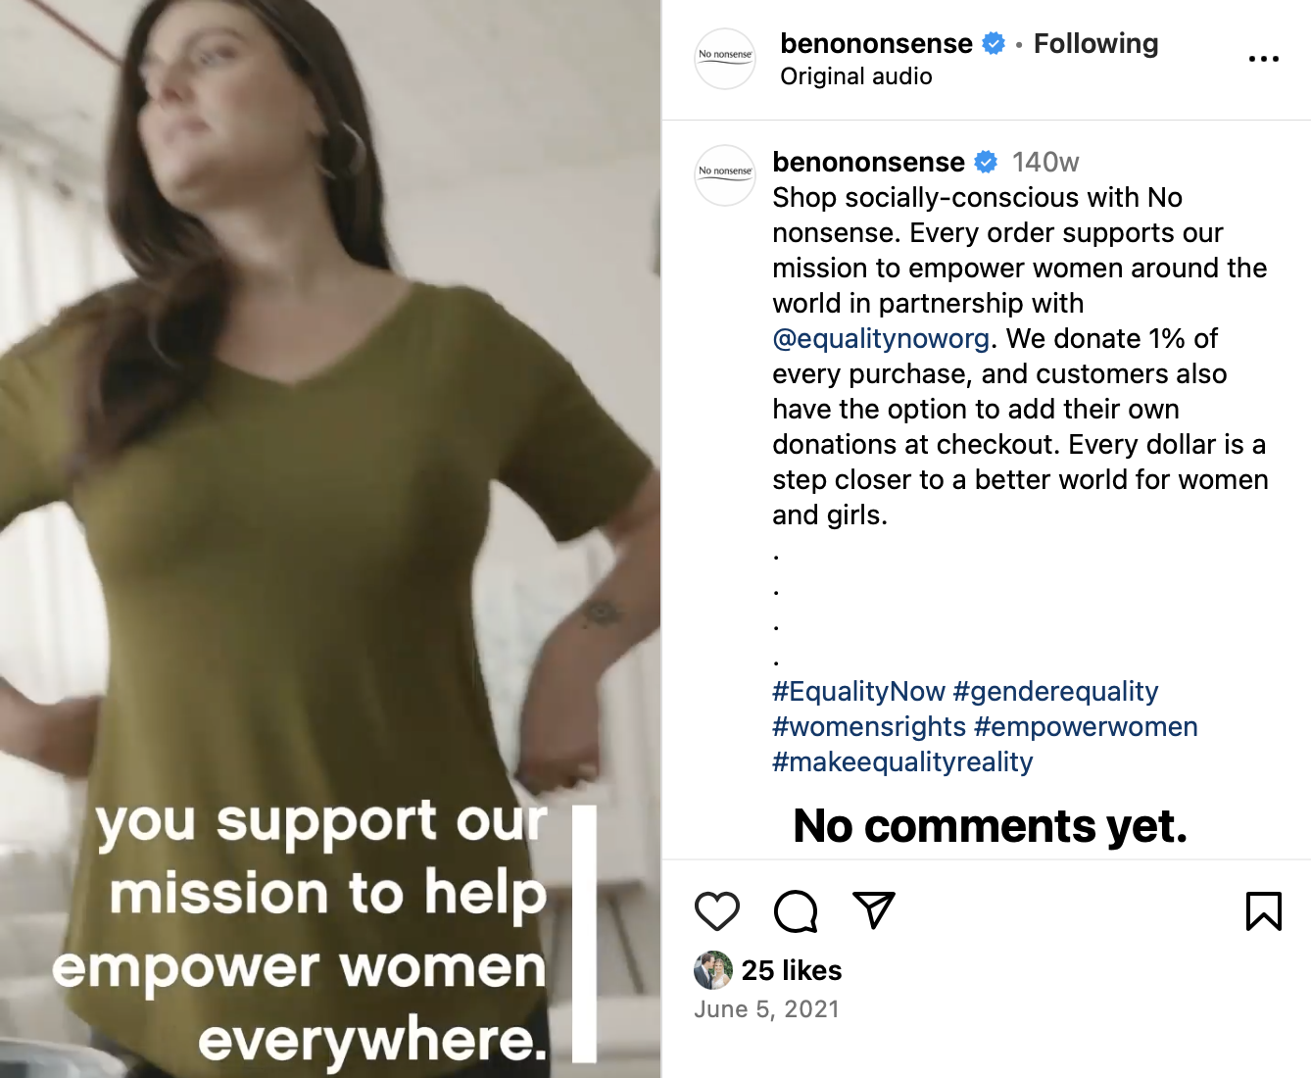Like the post with the heart icon

717,911
